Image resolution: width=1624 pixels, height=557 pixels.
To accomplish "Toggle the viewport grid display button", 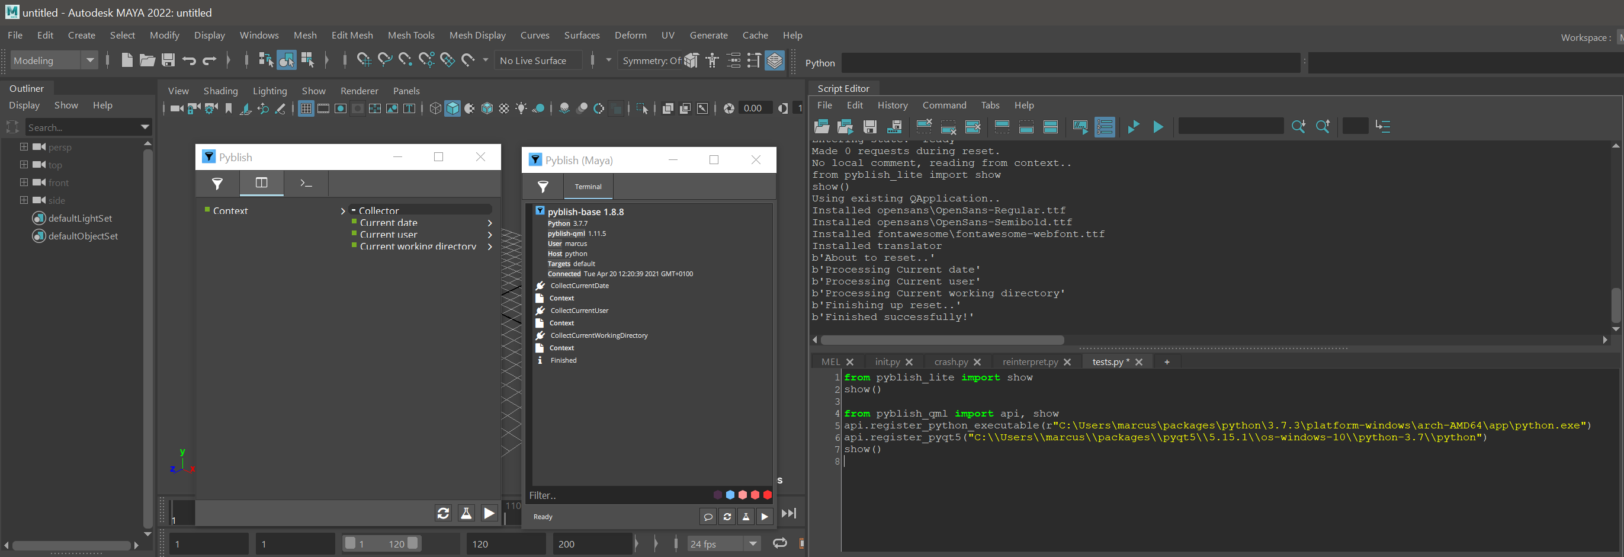I will point(306,108).
